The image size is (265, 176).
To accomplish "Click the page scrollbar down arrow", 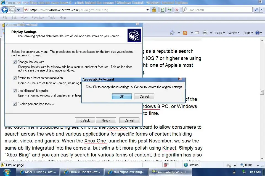I will pos(262,158).
